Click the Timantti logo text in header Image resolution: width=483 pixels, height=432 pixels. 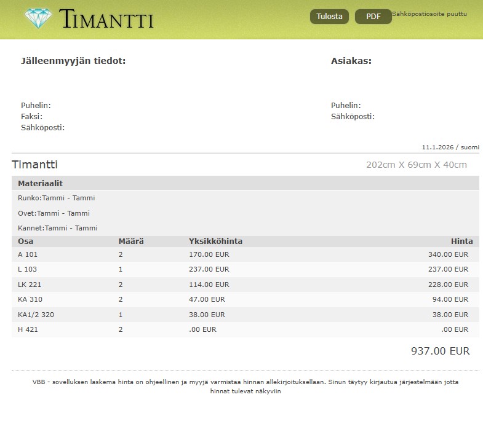coord(106,20)
